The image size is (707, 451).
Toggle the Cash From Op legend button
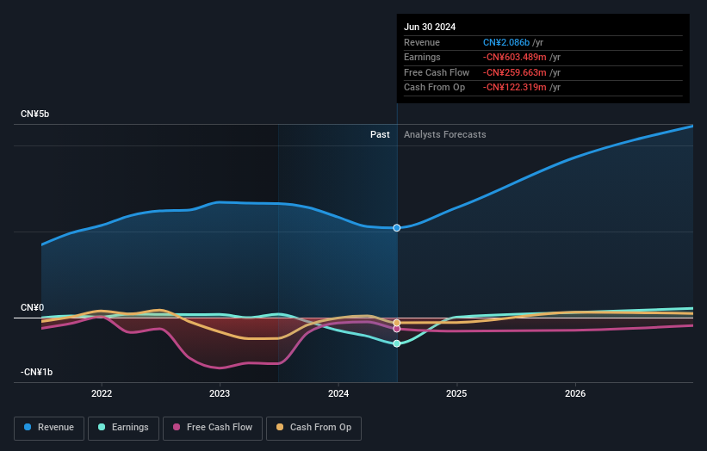(313, 428)
